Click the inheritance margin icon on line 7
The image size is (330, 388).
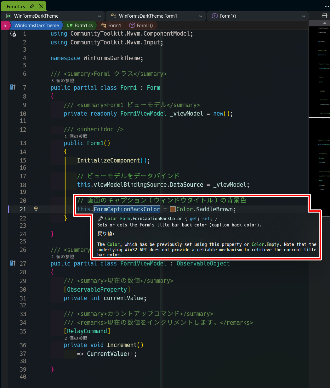coord(13,87)
